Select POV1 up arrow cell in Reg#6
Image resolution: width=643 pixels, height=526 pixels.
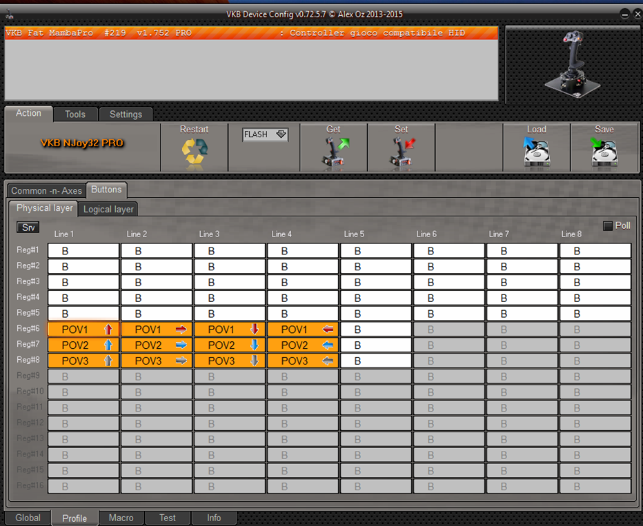83,330
